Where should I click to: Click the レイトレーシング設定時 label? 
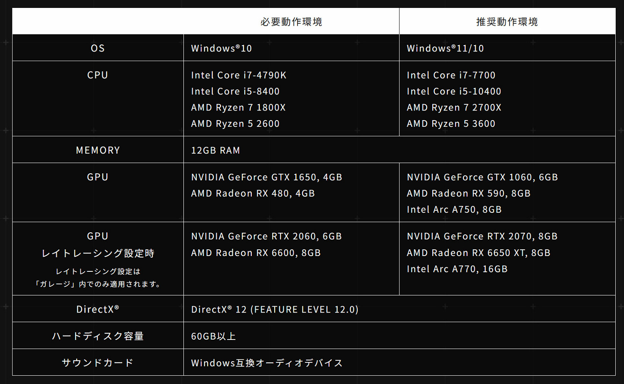pos(98,253)
